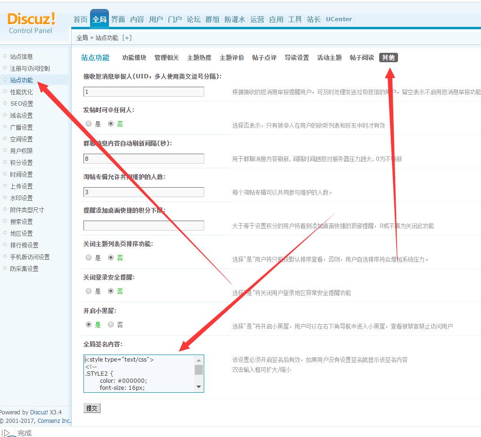
Task: Click the [+] icon beside the 站点功能 breadcrumb
Action: click(x=127, y=38)
